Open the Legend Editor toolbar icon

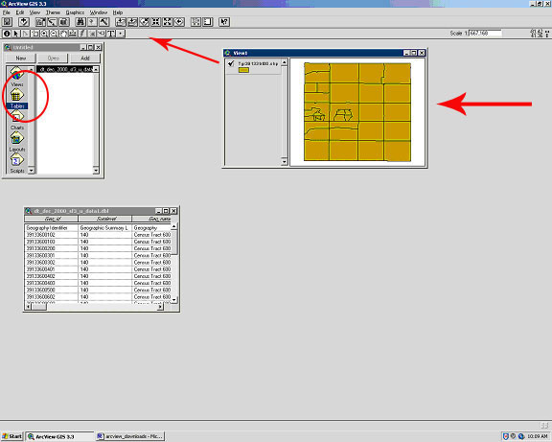[52, 22]
